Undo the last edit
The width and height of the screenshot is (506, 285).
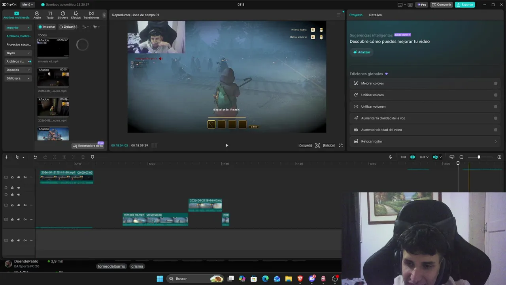click(x=35, y=157)
